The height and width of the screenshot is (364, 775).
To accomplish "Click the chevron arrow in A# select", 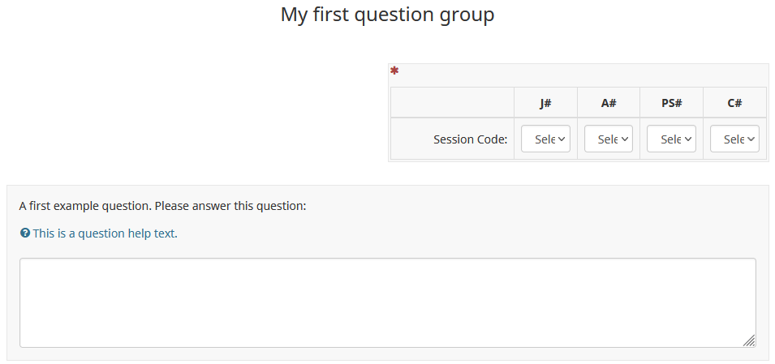I will coord(625,139).
